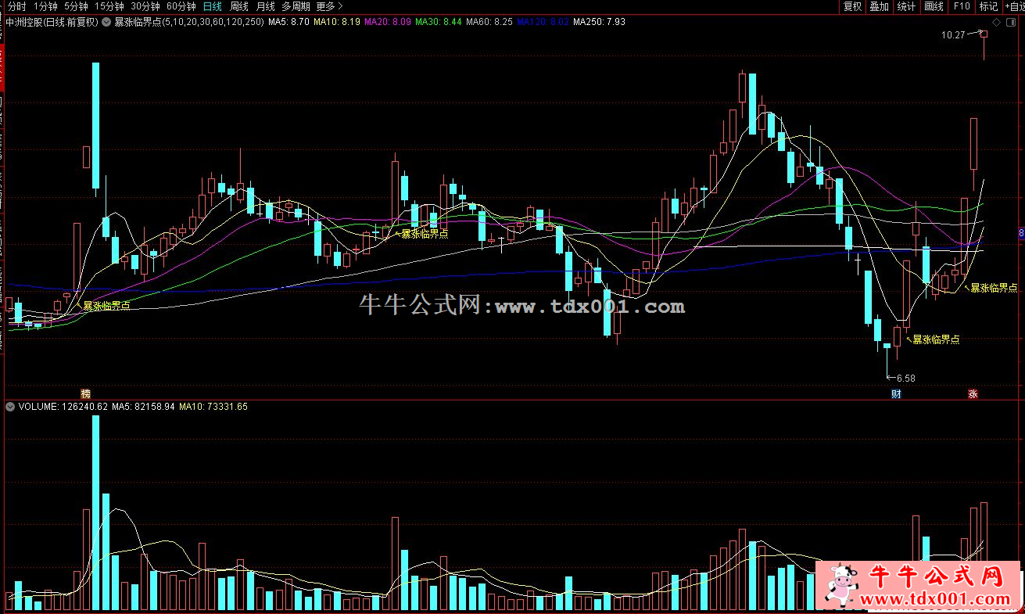This screenshot has height=614, width=1025.
Task: Switch to the 分时 intraday tab
Action: (17, 6)
